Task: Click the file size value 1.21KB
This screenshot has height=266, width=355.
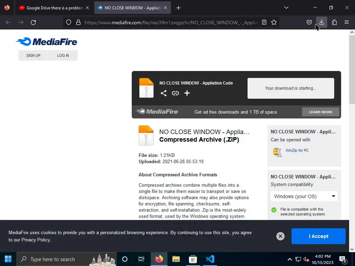Action: tap(167, 155)
